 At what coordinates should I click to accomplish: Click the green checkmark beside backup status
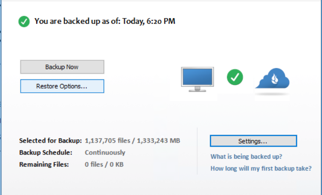pyautogui.click(x=24, y=21)
